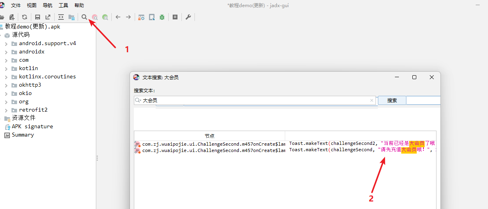Toggle the deobfuscation icon

[x=141, y=17]
